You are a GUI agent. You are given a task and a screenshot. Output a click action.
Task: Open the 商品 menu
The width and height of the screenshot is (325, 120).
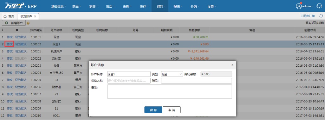(76, 6)
